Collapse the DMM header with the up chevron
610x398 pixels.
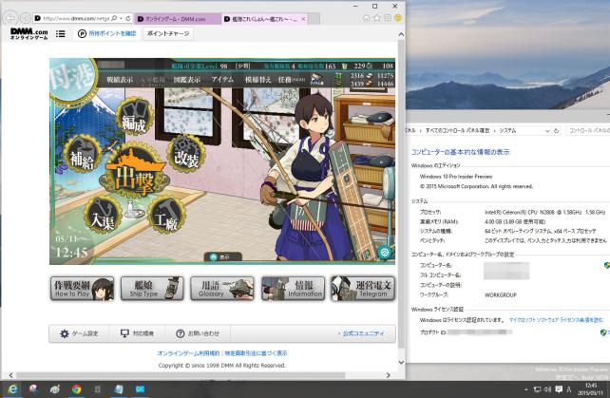[x=401, y=34]
